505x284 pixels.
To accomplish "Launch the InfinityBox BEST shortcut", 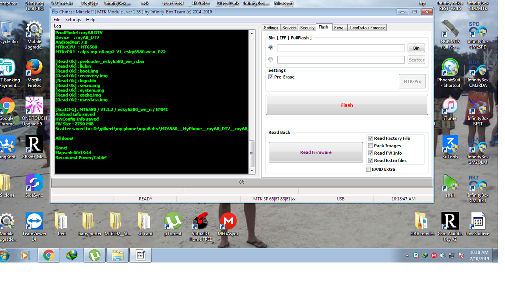I will point(478,111).
